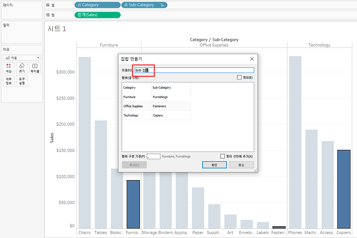The width and height of the screenshot is (357, 238).
Task: Click the Art bar in the chart
Action: click(x=230, y=221)
